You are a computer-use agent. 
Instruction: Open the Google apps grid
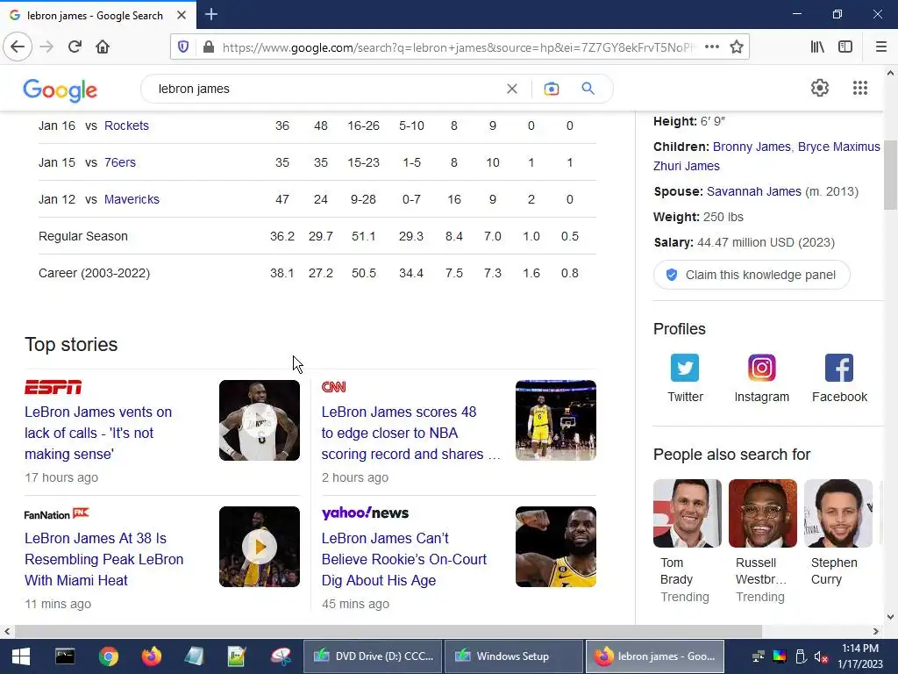click(x=860, y=88)
